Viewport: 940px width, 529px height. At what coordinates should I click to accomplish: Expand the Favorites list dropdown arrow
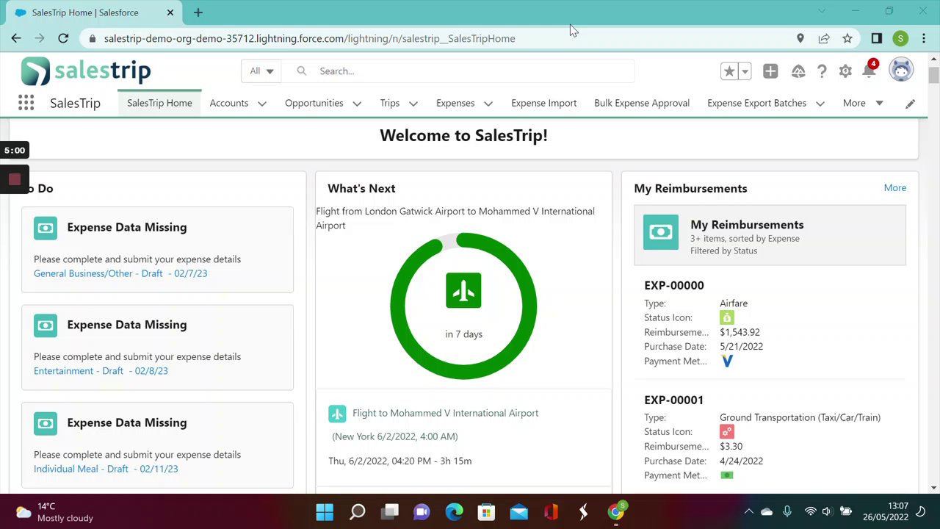[745, 71]
